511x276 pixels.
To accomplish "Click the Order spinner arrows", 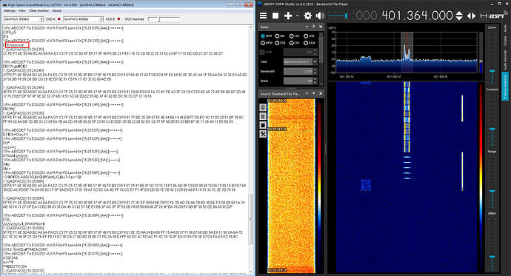I will (x=315, y=81).
